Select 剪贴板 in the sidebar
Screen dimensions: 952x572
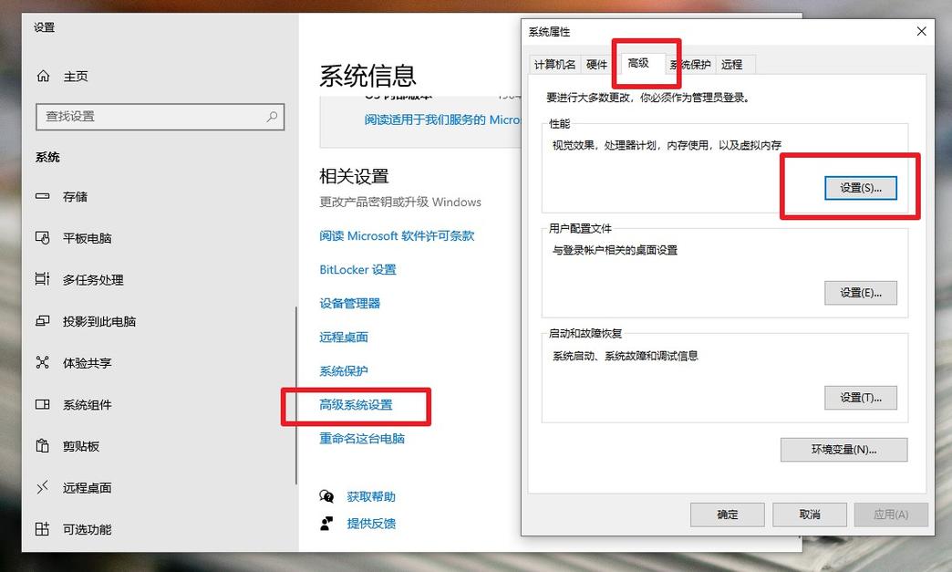81,446
